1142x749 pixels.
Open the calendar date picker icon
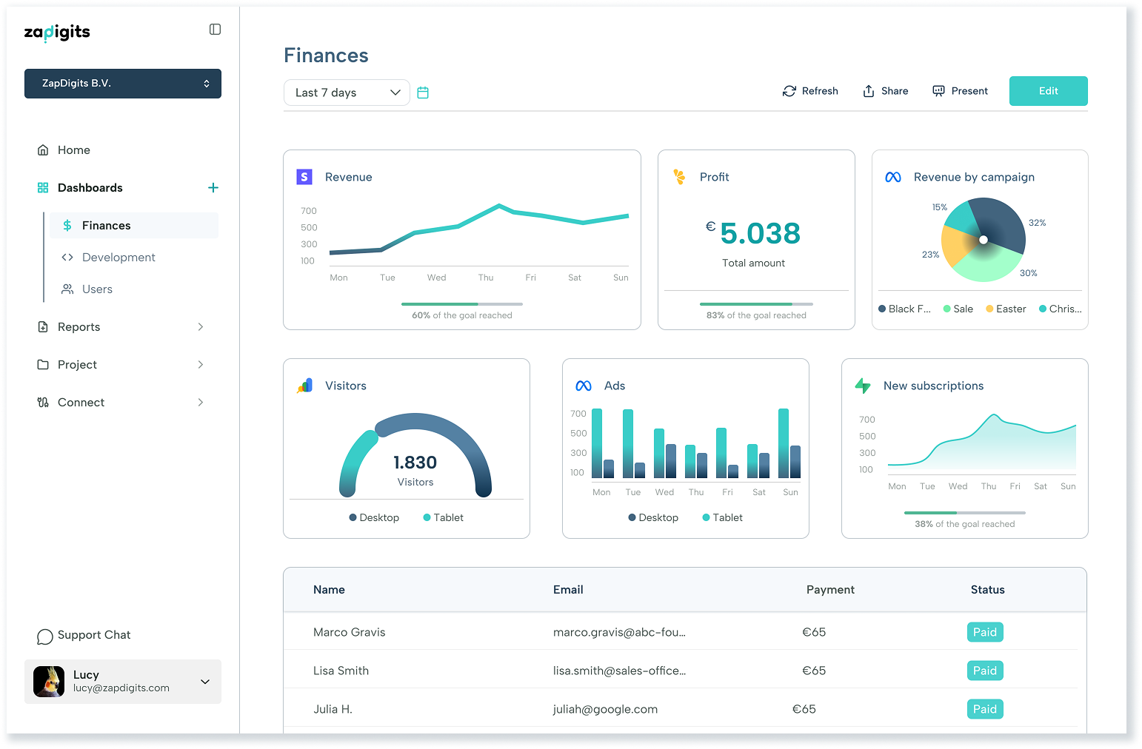tap(423, 93)
